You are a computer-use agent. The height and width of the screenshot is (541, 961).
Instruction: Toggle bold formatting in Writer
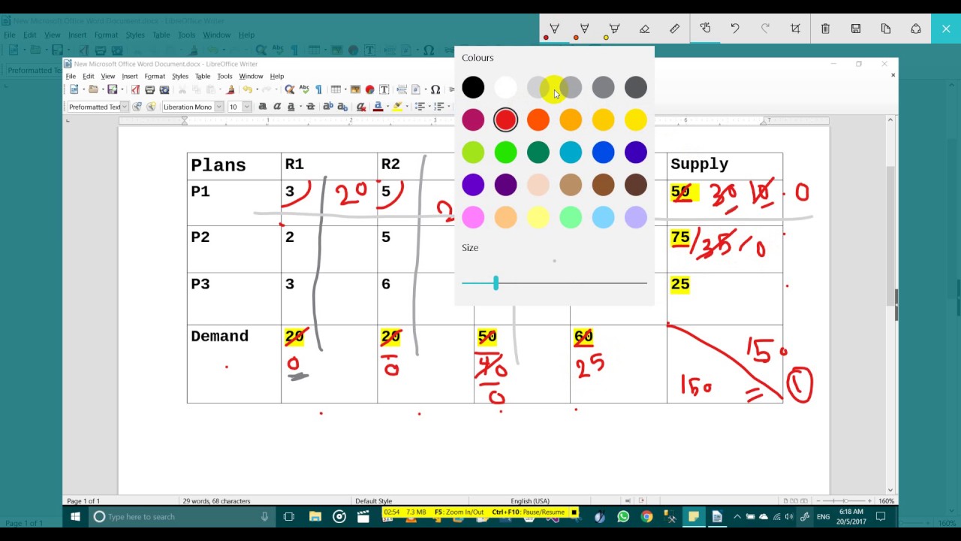263,107
